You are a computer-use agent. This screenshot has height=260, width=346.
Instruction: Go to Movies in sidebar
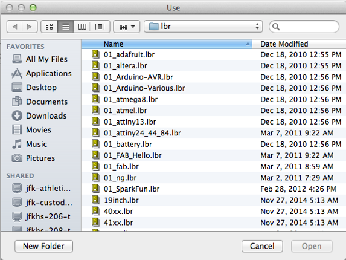tap(31, 130)
